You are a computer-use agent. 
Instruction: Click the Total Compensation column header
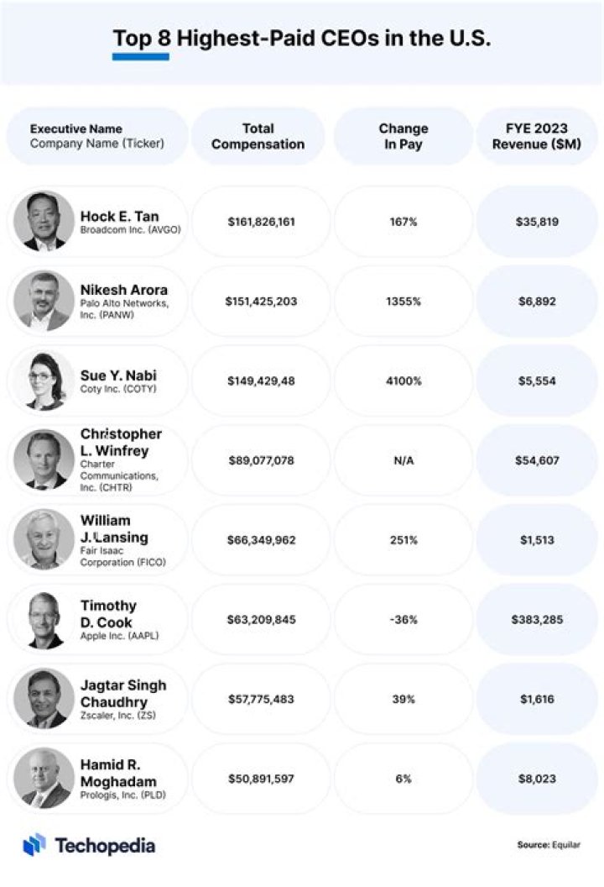[x=258, y=136]
